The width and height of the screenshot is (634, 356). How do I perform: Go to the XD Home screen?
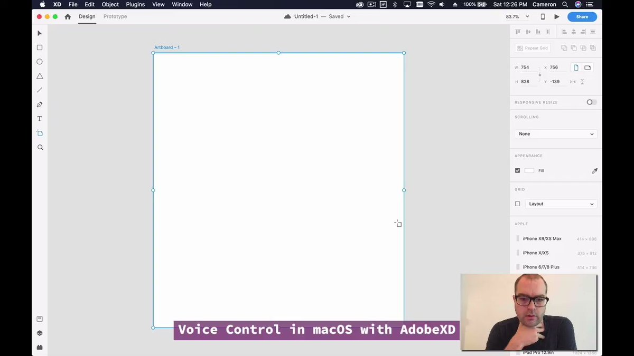click(68, 16)
